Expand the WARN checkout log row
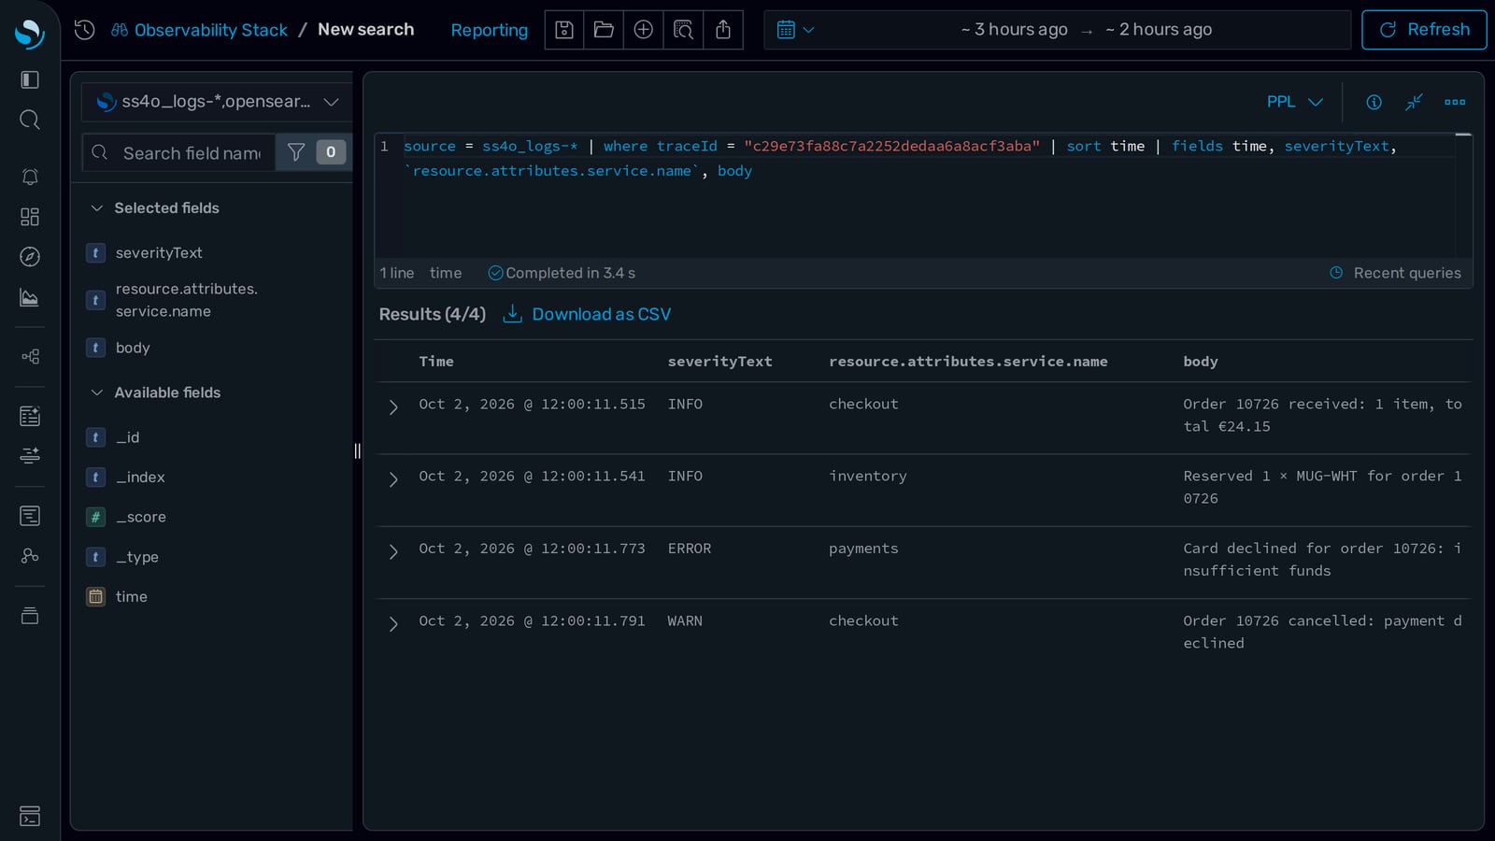 [393, 624]
